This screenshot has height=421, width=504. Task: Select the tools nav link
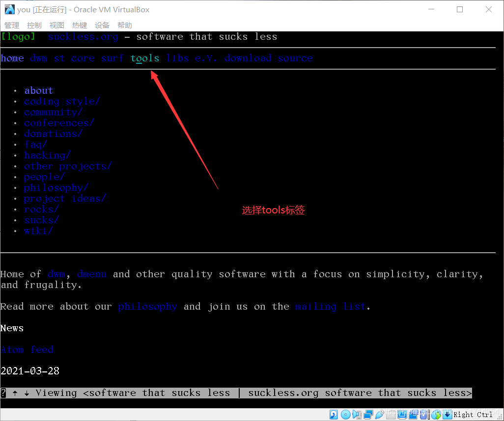click(144, 58)
